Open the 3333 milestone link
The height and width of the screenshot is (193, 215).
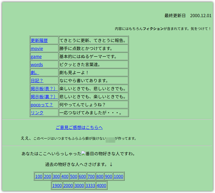coord(90,186)
